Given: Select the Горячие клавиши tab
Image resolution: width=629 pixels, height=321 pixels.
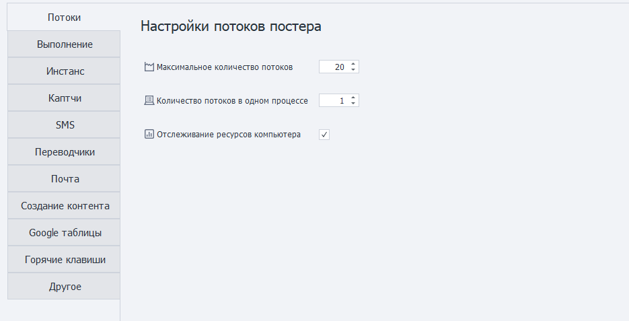Looking at the screenshot, I should point(65,260).
